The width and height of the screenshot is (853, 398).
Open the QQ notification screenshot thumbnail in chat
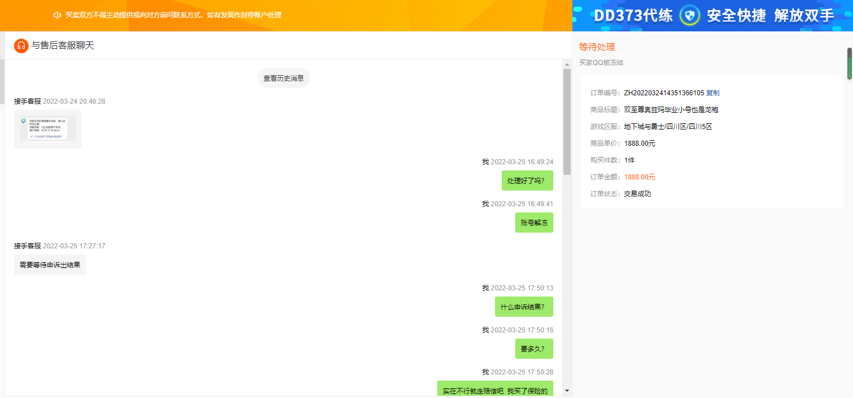[47, 129]
